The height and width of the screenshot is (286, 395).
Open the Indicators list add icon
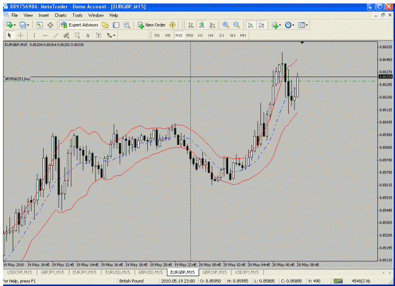(x=275, y=25)
